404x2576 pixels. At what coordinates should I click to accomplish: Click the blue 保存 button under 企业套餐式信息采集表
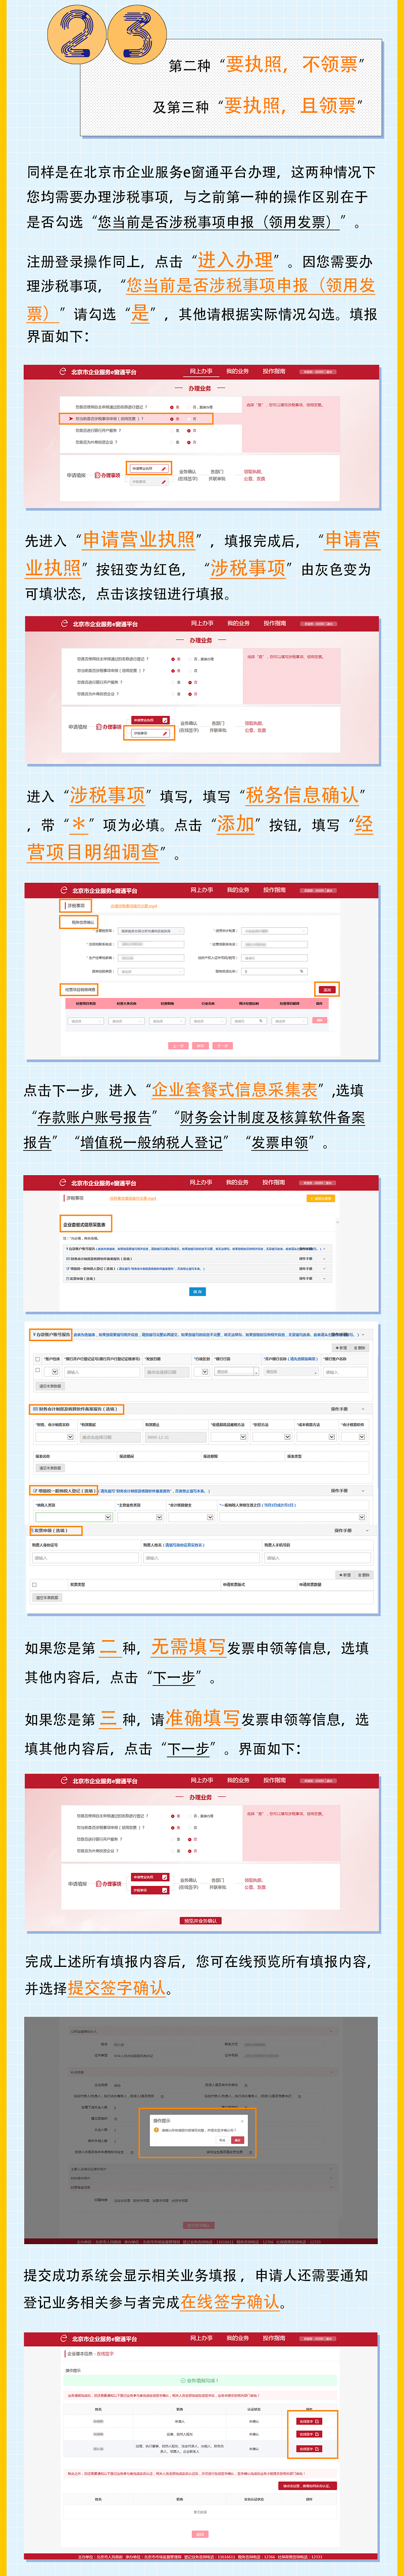197,1291
